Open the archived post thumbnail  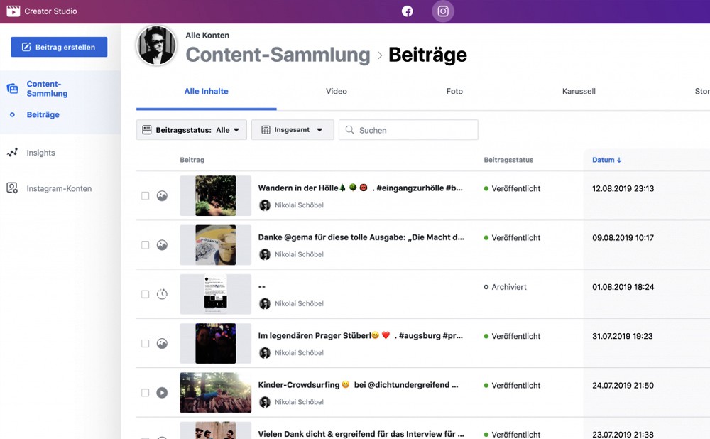[215, 294]
